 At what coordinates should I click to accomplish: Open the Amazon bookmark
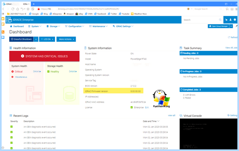click(69, 14)
